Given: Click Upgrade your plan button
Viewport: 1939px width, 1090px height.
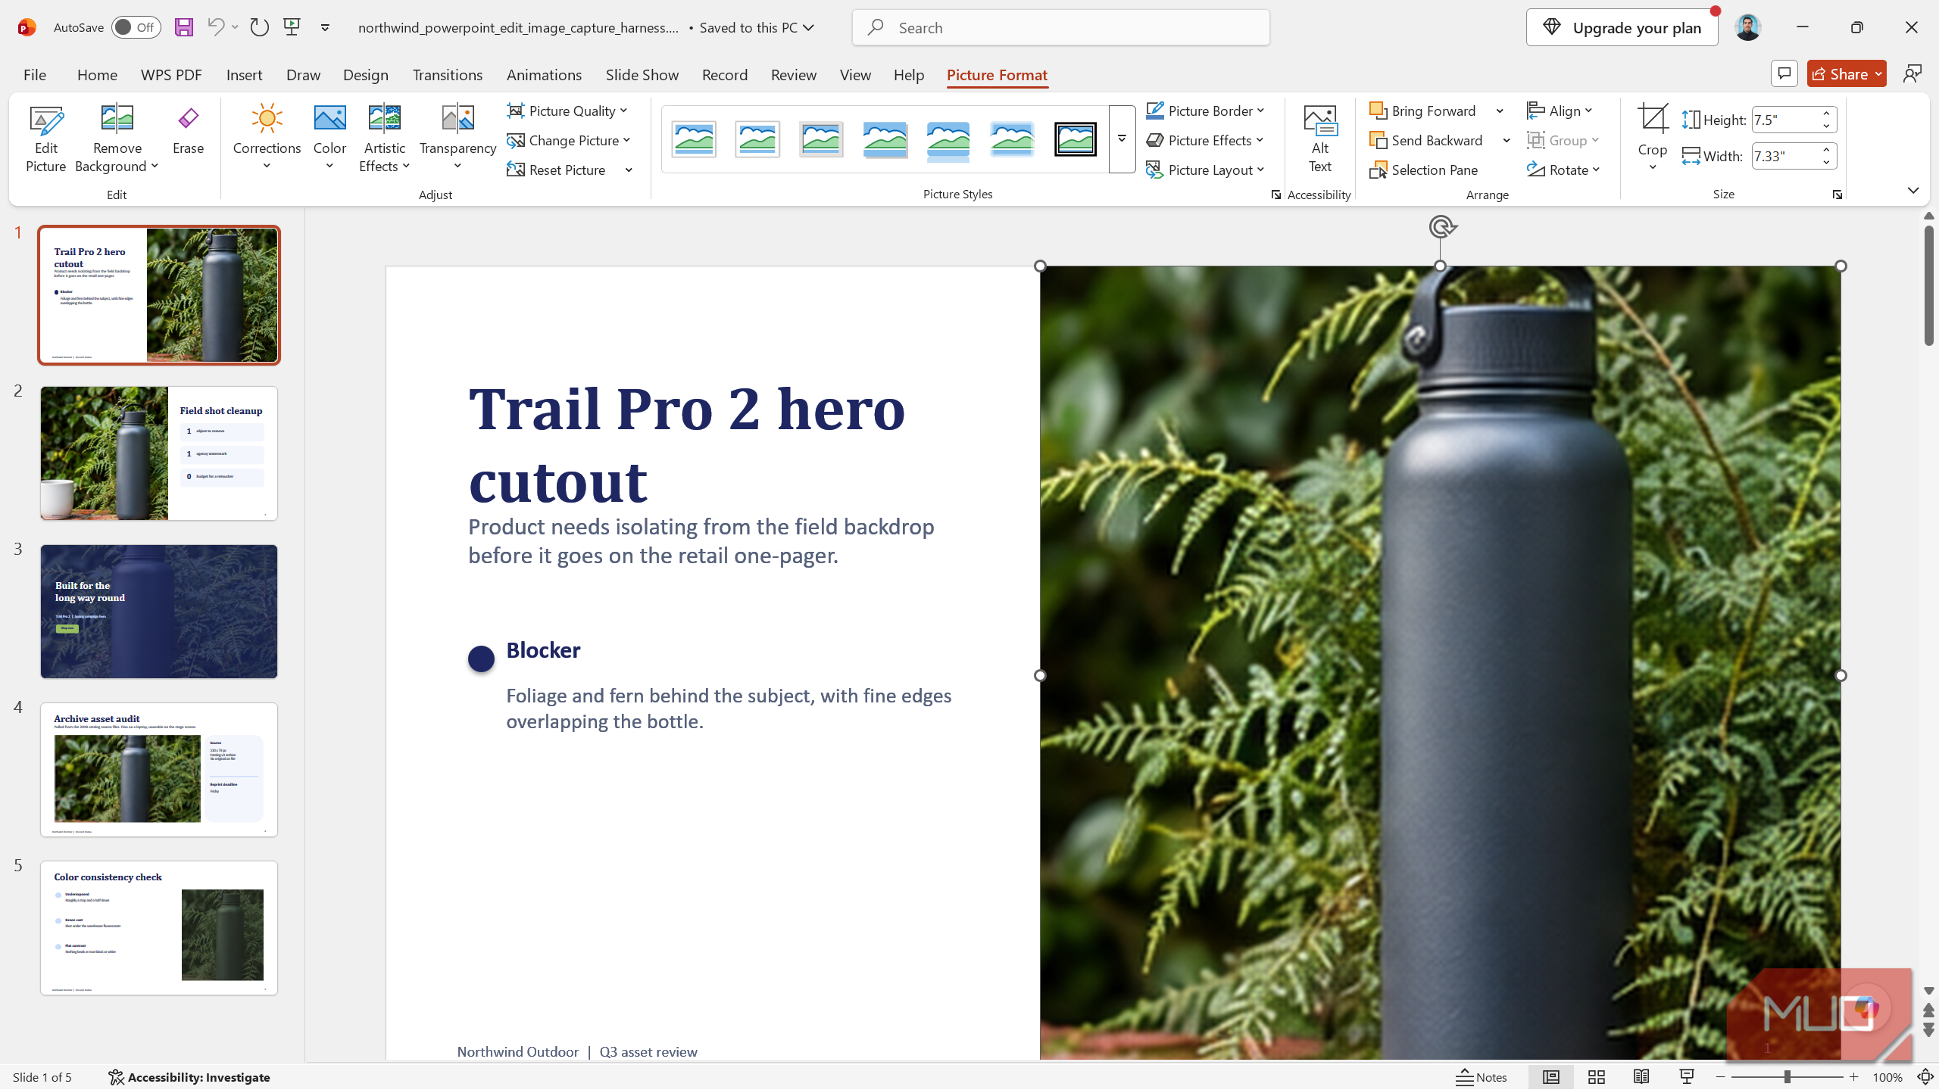Looking at the screenshot, I should 1622,27.
